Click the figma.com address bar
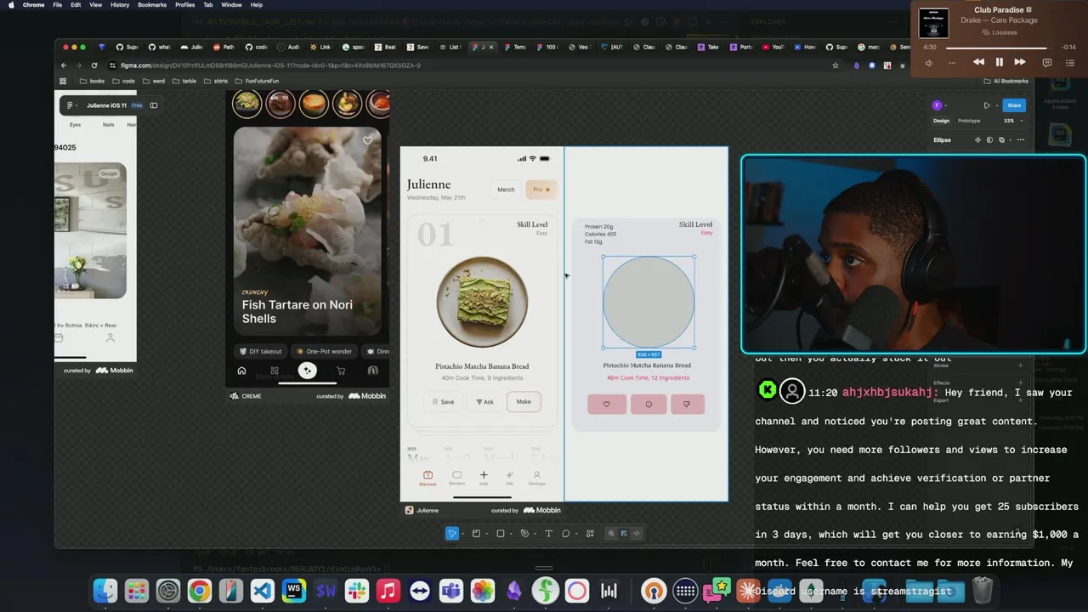1088x612 pixels. coord(467,65)
